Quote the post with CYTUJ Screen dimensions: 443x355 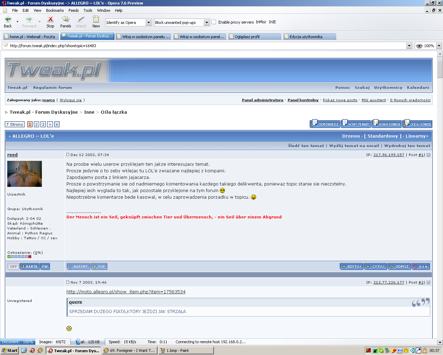(375, 267)
